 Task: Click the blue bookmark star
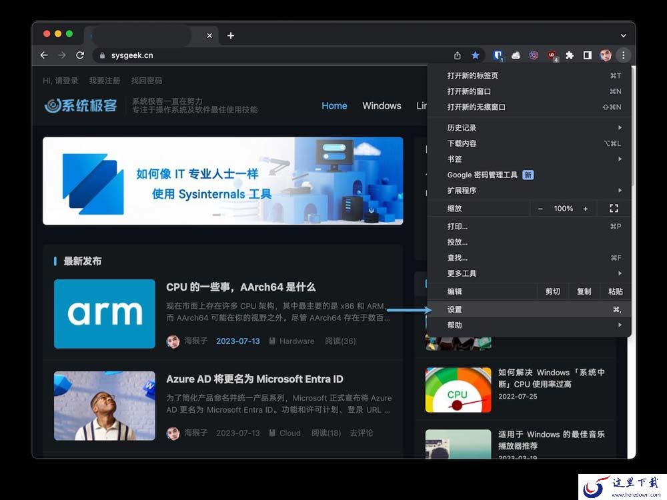click(x=475, y=55)
